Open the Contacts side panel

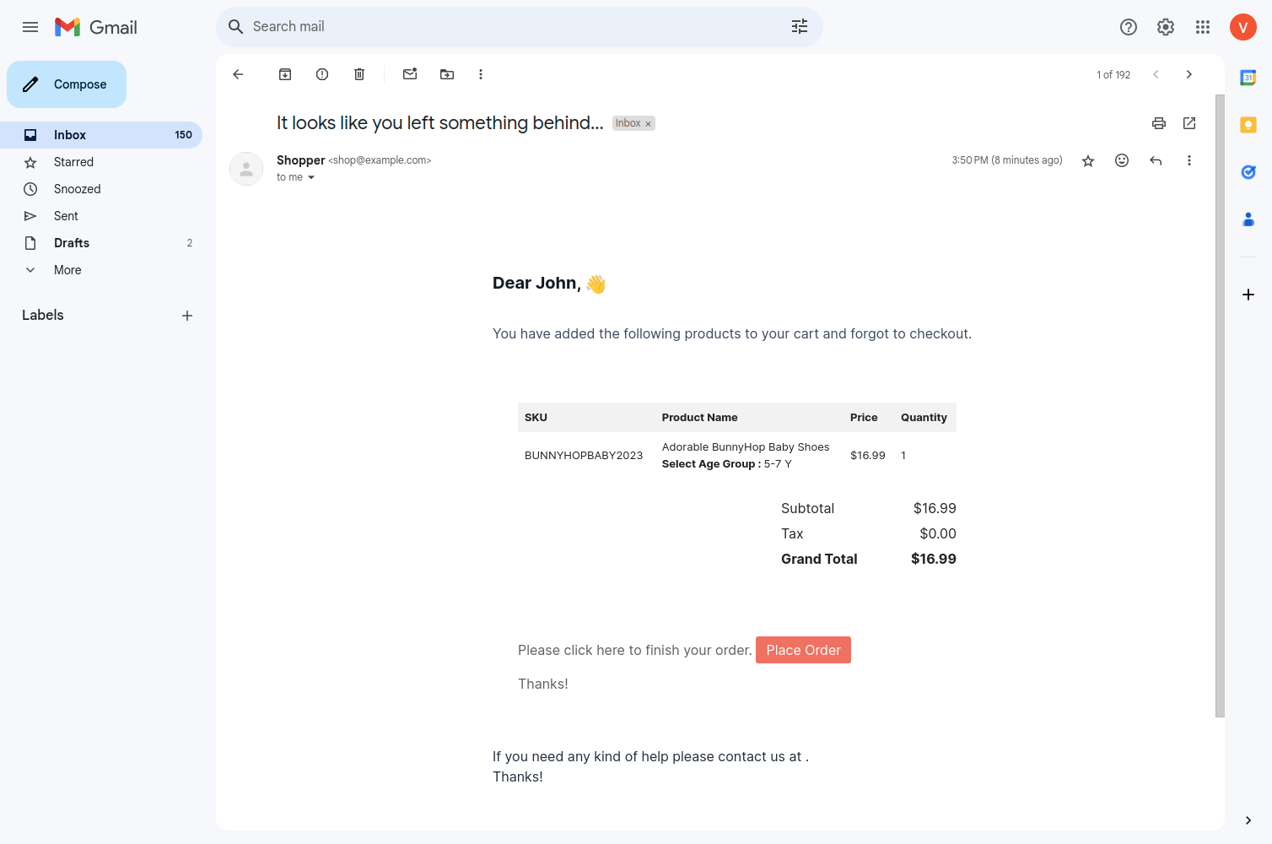coord(1248,219)
